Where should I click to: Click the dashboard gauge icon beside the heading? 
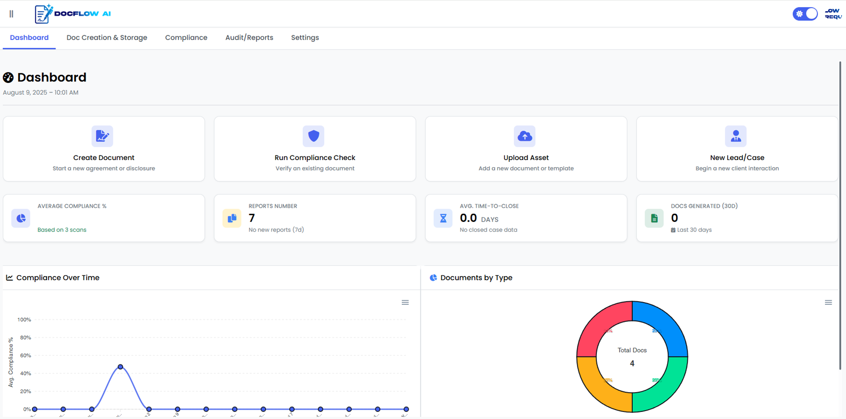click(8, 78)
